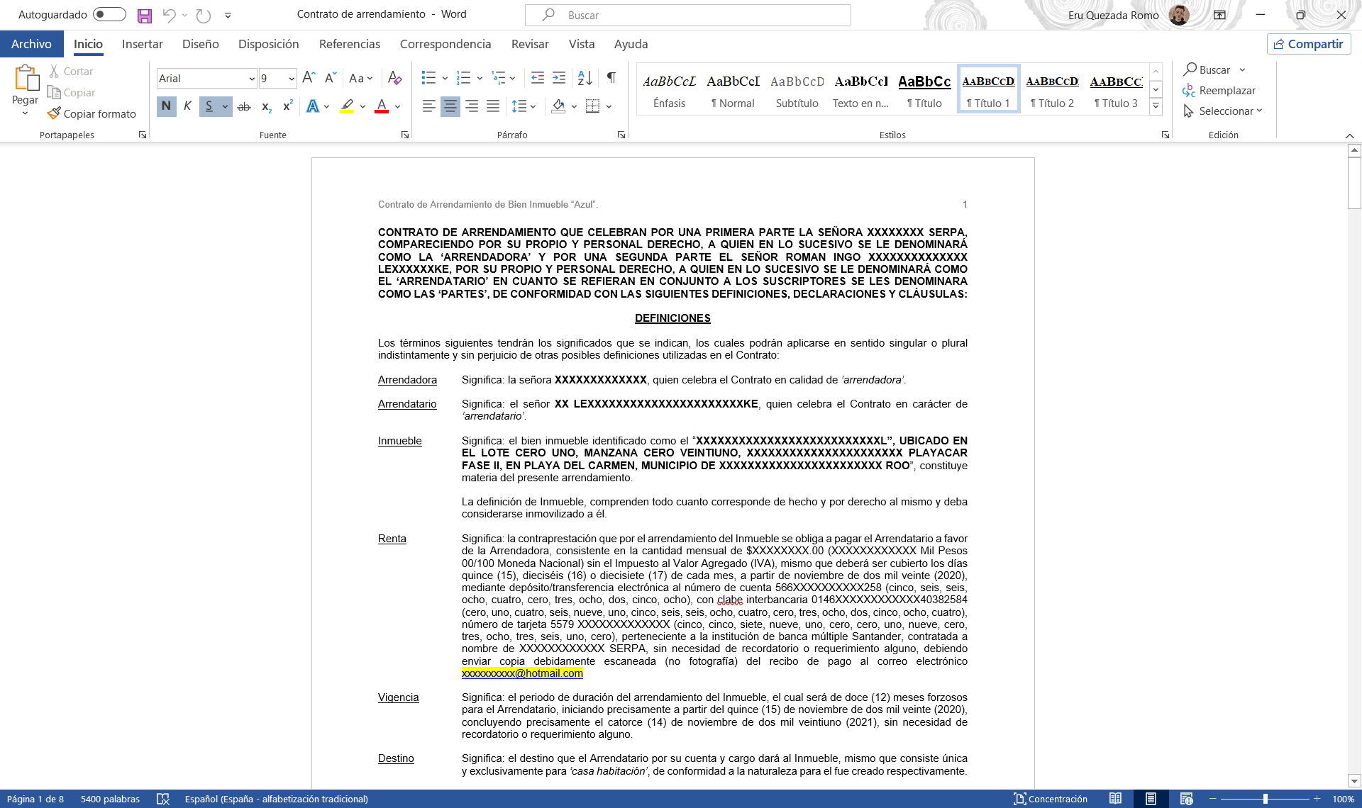Image resolution: width=1362 pixels, height=808 pixels.
Task: Toggle the Autoguardado switch
Action: point(109,14)
